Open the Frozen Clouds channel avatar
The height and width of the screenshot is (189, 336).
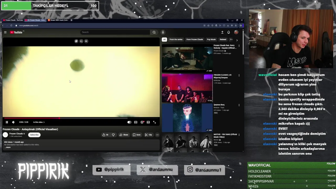click(5, 135)
